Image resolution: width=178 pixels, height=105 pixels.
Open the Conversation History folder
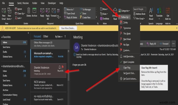pos(10,95)
